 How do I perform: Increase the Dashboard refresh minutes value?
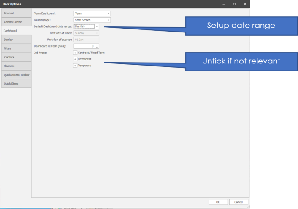97,45
